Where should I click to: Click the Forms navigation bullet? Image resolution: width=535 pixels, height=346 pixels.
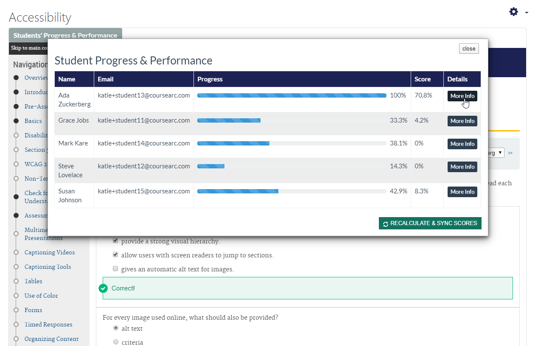click(16, 310)
